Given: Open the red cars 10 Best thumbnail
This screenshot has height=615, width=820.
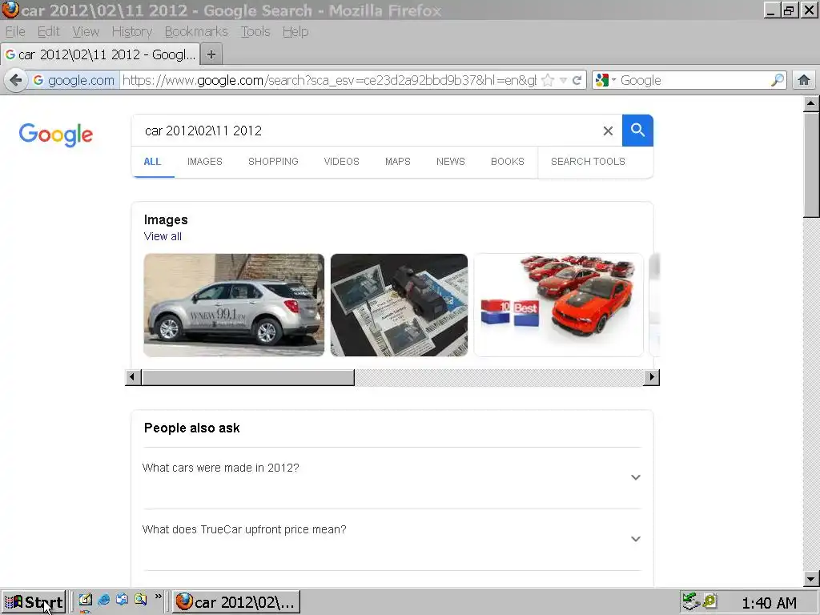Looking at the screenshot, I should [558, 305].
